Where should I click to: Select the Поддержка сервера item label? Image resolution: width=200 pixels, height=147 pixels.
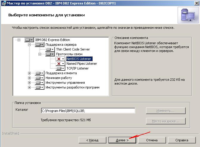click(61, 45)
